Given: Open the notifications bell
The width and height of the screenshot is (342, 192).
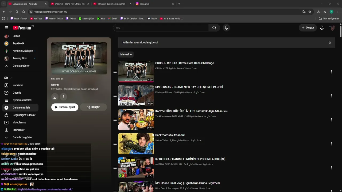Looking at the screenshot, I should point(322,28).
